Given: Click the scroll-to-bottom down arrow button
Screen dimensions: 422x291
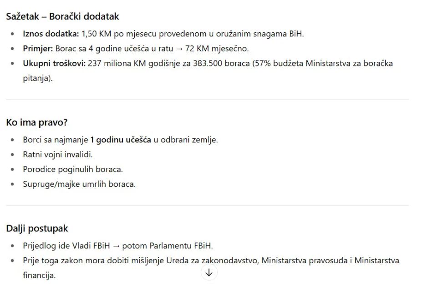Looking at the screenshot, I should point(209,273).
